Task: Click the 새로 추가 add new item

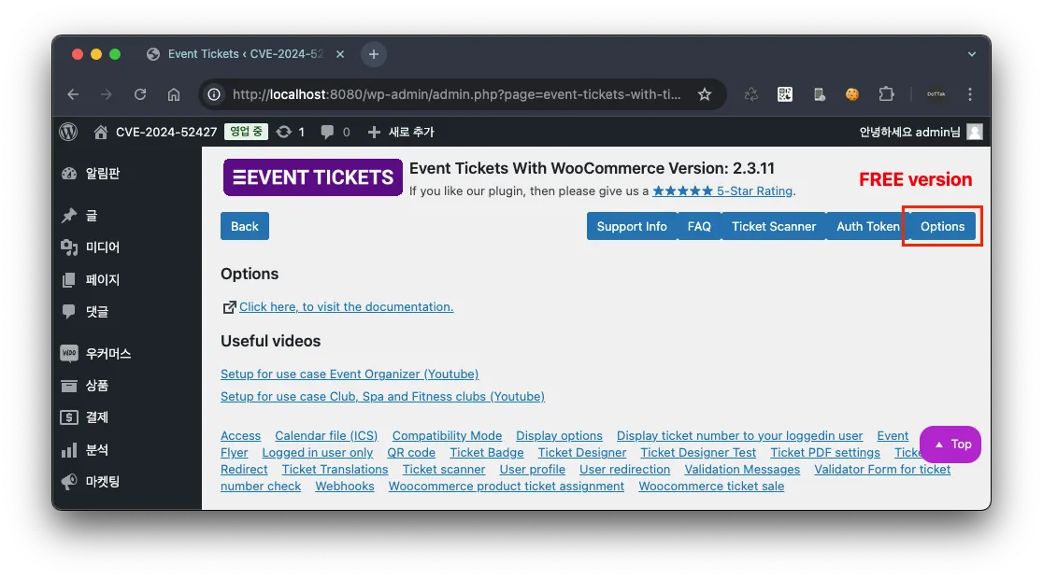Action: pyautogui.click(x=401, y=132)
